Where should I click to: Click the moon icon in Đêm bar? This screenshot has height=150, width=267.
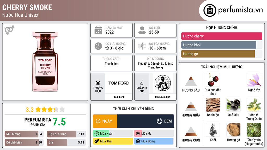(x=160, y=121)
